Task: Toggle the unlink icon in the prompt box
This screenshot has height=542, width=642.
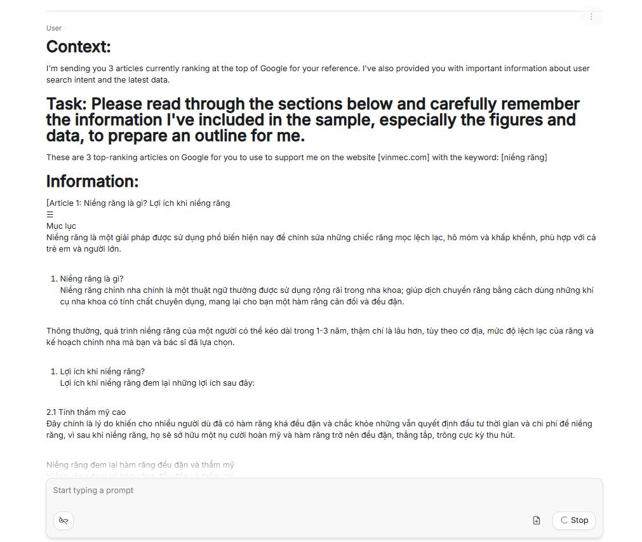Action: pyautogui.click(x=64, y=520)
